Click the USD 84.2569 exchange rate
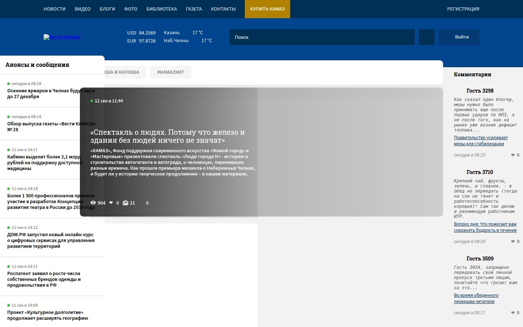The height and width of the screenshot is (327, 523). click(141, 33)
